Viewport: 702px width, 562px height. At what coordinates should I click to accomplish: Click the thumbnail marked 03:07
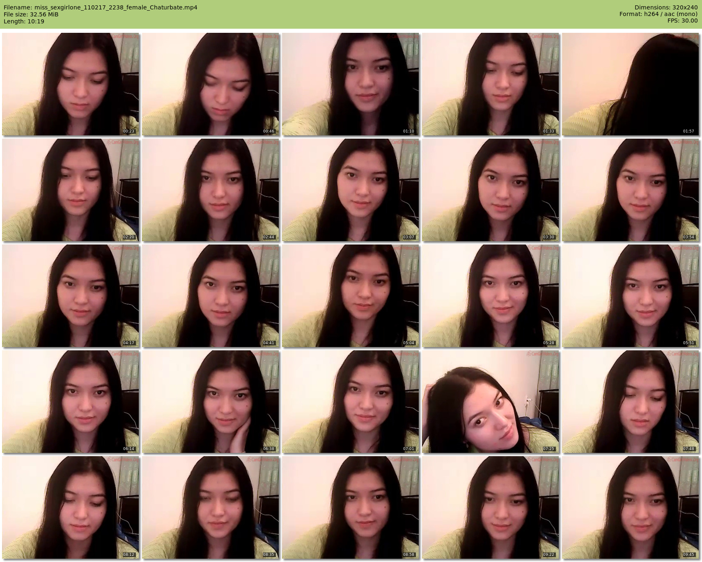[x=351, y=190]
